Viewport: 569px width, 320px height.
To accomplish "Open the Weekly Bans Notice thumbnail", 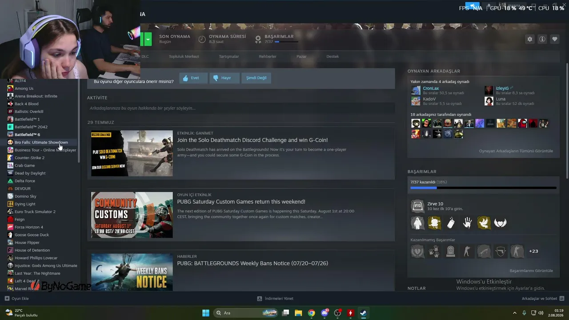I will (x=132, y=272).
